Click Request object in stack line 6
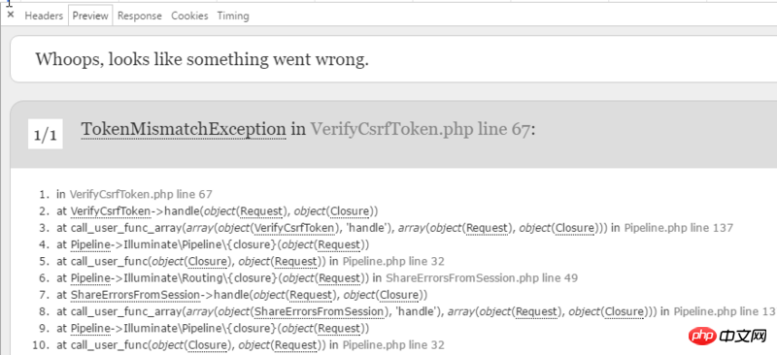The height and width of the screenshot is (355, 777). (338, 278)
